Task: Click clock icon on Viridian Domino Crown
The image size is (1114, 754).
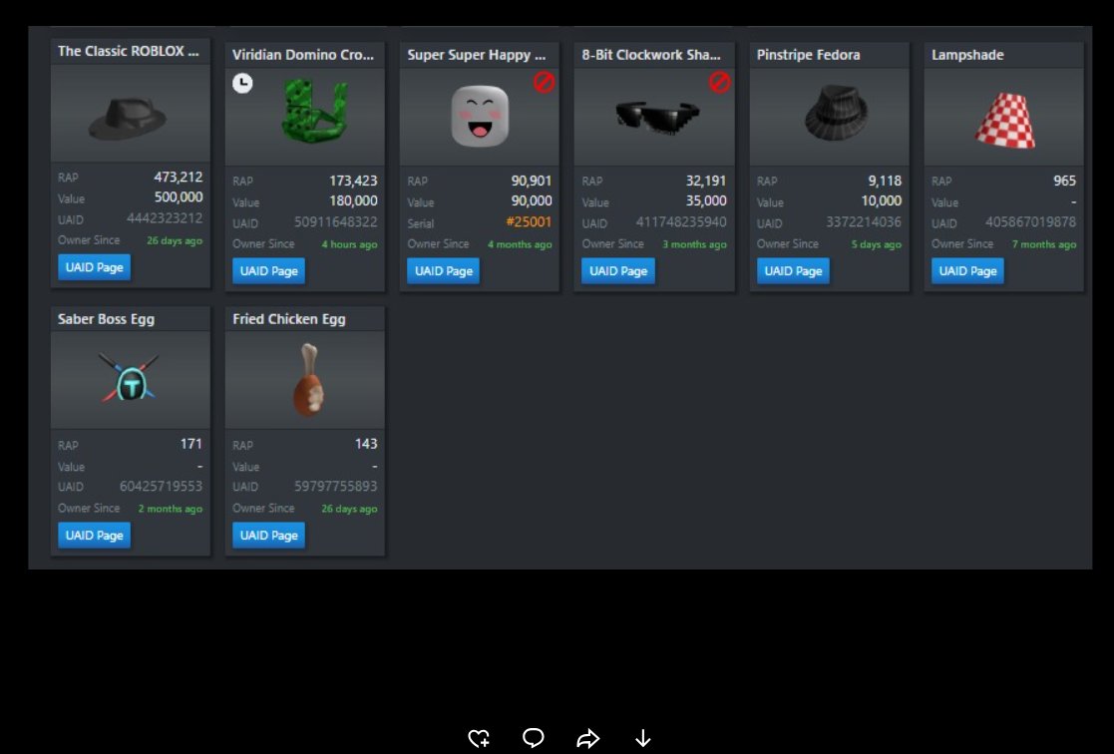Action: pos(243,83)
